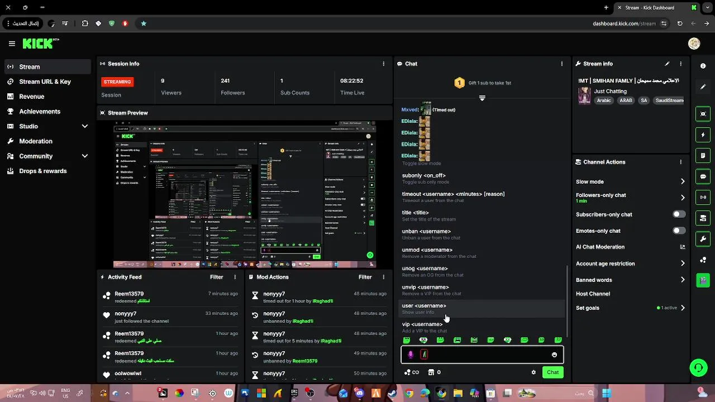Expand Slow mode settings
715x402 pixels.
click(682, 181)
